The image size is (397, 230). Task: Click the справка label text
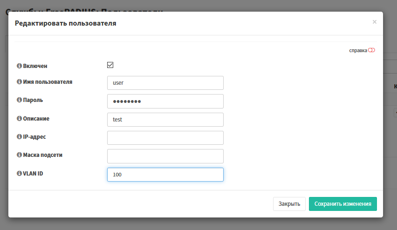(358, 50)
